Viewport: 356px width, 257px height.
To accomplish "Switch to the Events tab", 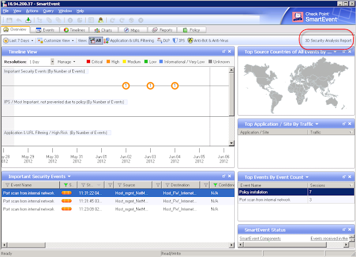I will pos(46,30).
